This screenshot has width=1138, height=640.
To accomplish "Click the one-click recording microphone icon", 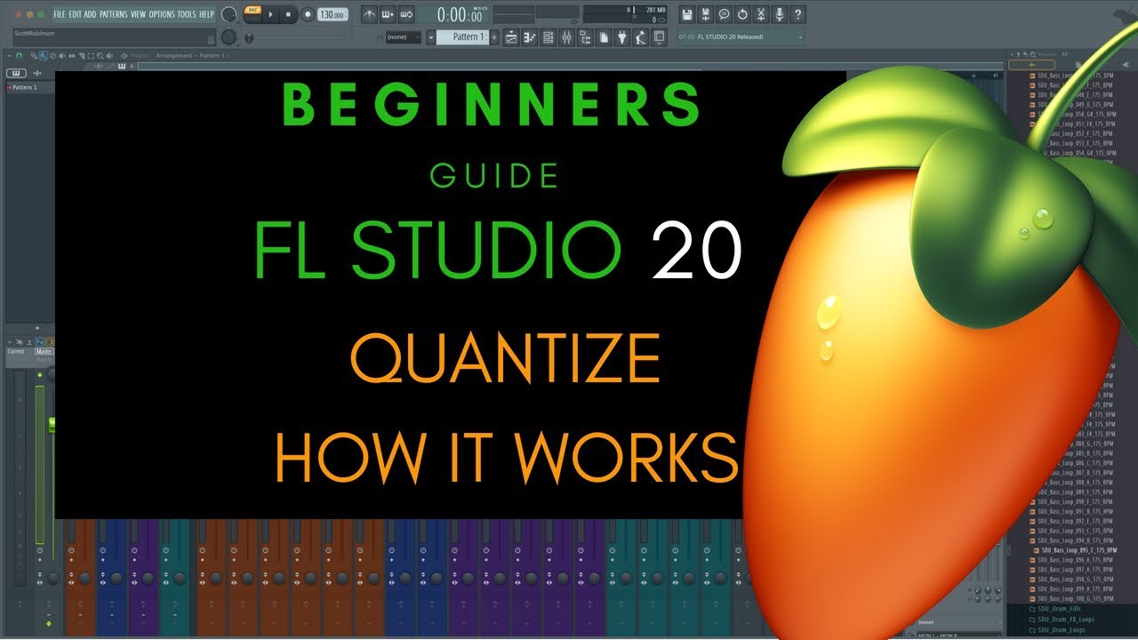I will click(x=780, y=14).
